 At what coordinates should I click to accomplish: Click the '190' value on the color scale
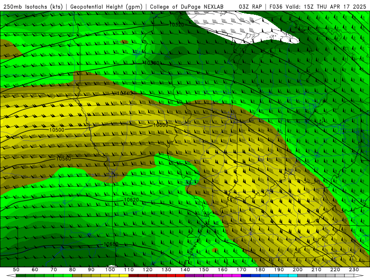coord(279,270)
